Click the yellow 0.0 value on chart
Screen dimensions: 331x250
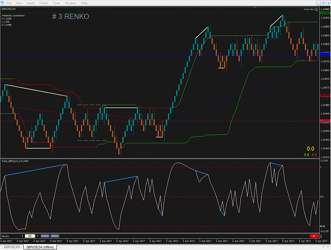(310, 149)
